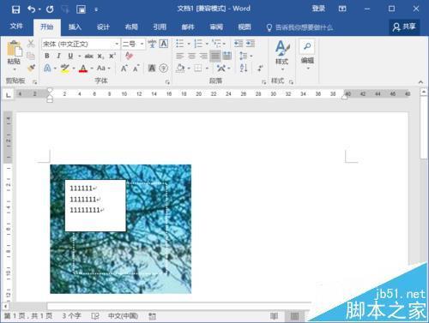429x323 pixels.
Task: Toggle Italic formatting
Action: (58, 56)
